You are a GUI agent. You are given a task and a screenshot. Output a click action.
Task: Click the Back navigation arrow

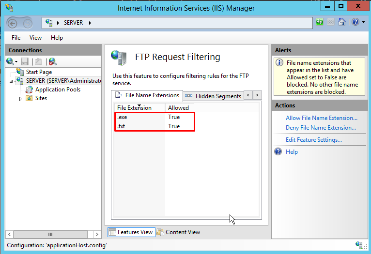tap(13, 23)
